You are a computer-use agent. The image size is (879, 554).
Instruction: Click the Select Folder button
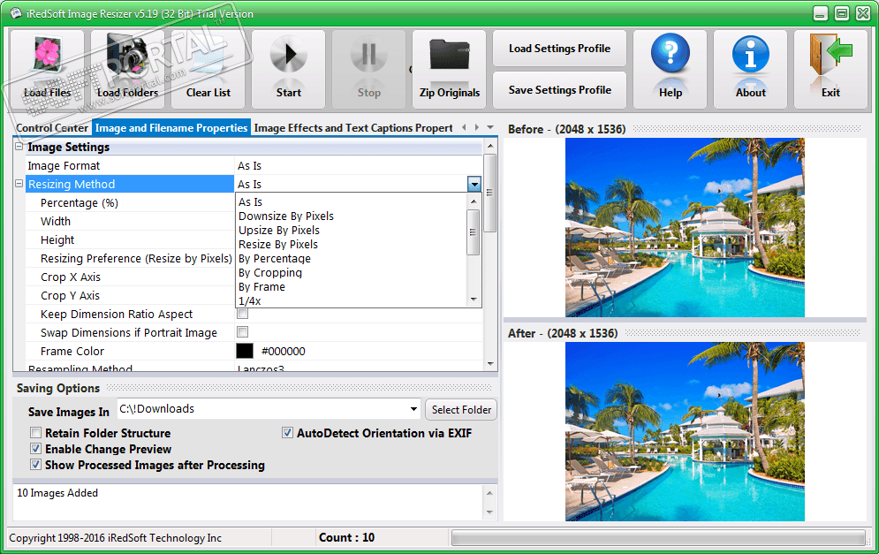[x=461, y=410]
